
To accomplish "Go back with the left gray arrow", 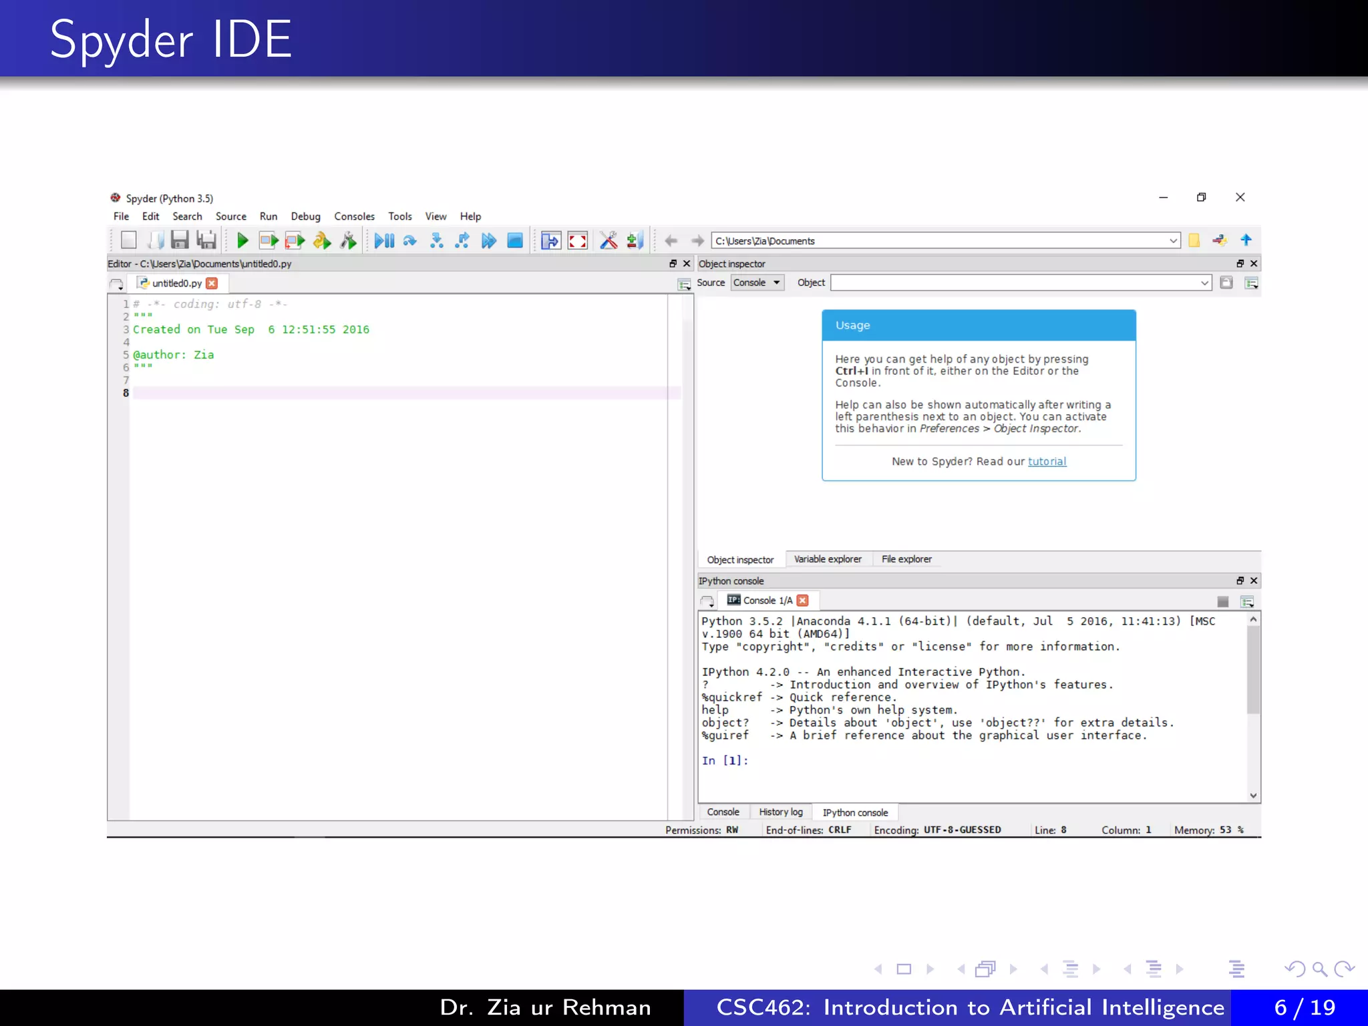I will (671, 240).
